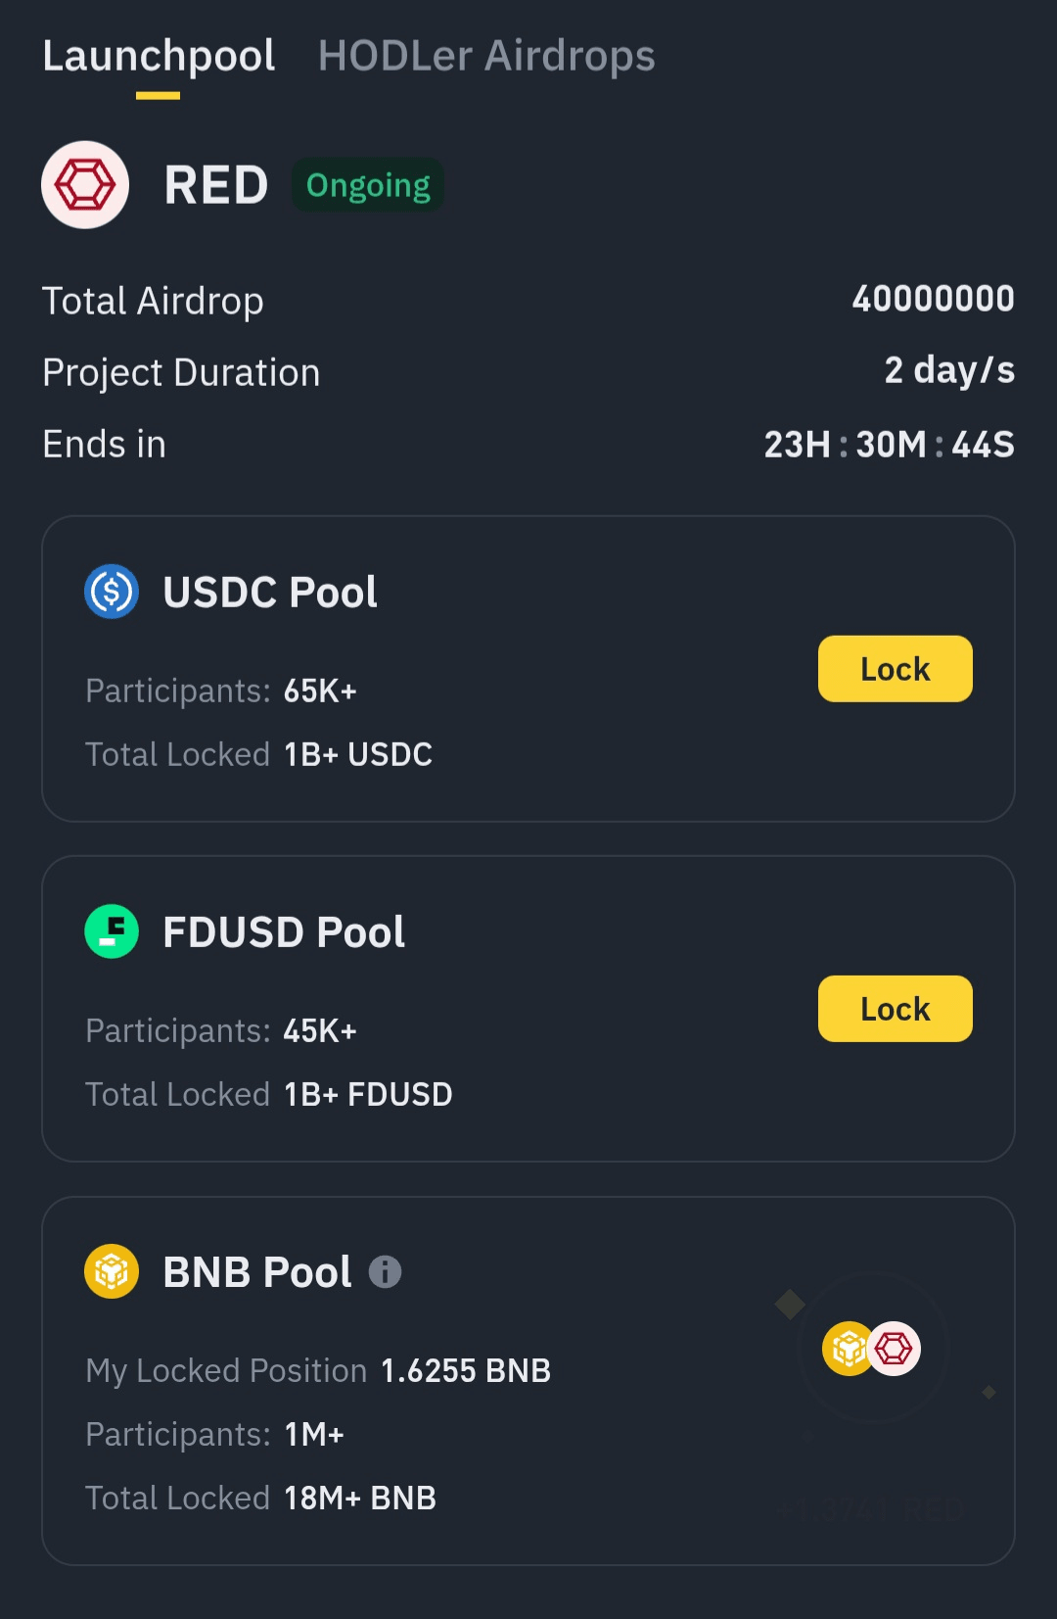Tap the BNB coin icon
1057x1619 pixels.
coord(112,1271)
